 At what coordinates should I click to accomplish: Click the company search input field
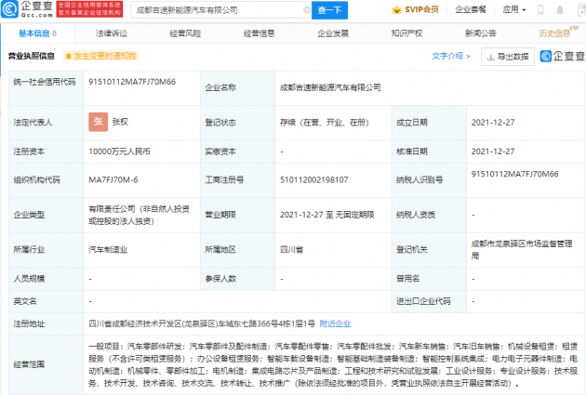220,10
